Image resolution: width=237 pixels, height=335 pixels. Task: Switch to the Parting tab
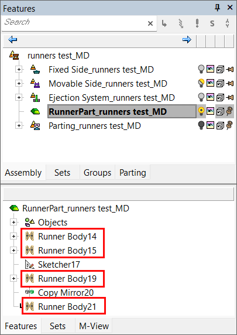[x=133, y=172]
